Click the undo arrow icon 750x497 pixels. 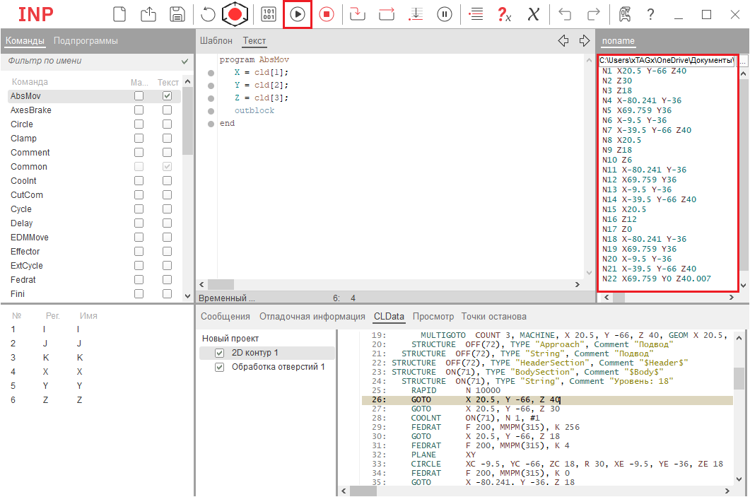[x=565, y=14]
